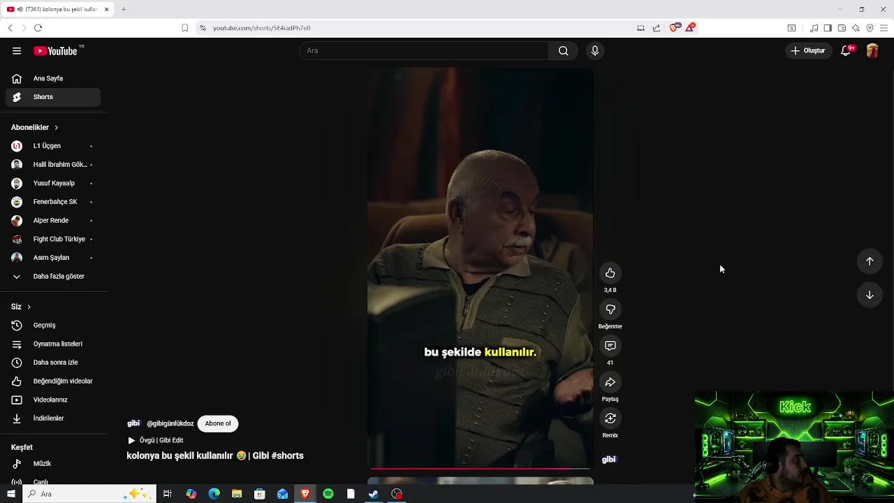
Task: Toggle the browser sidebar panel icon
Action: point(828,28)
